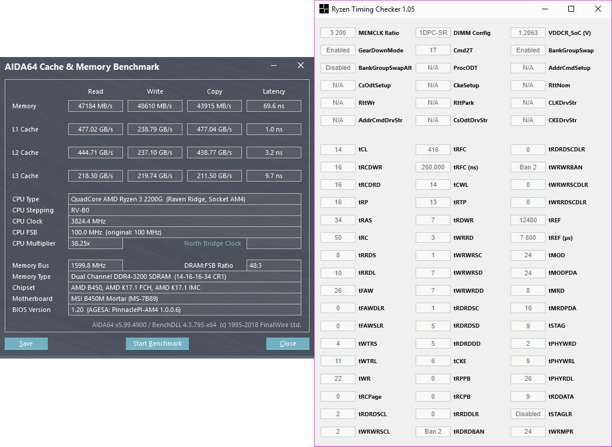Click the Chipset AMD B450 field
612x447 pixels.
point(185,288)
